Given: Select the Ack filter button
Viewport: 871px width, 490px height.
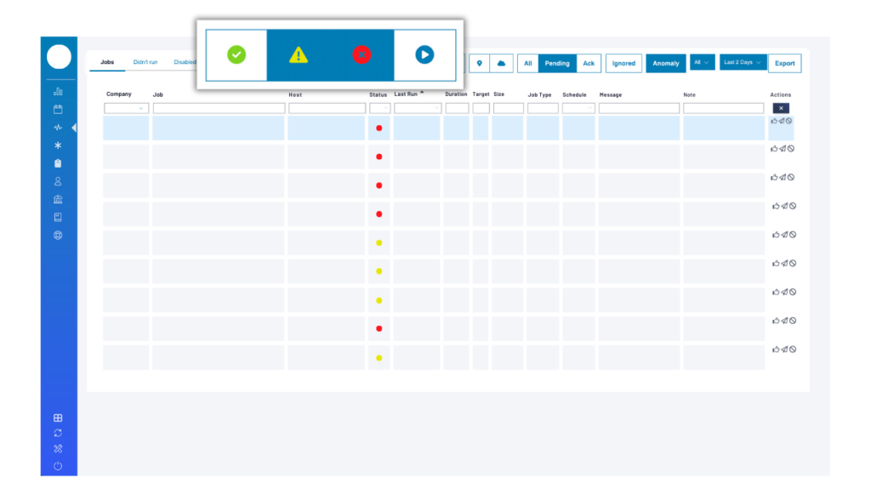Looking at the screenshot, I should [589, 63].
